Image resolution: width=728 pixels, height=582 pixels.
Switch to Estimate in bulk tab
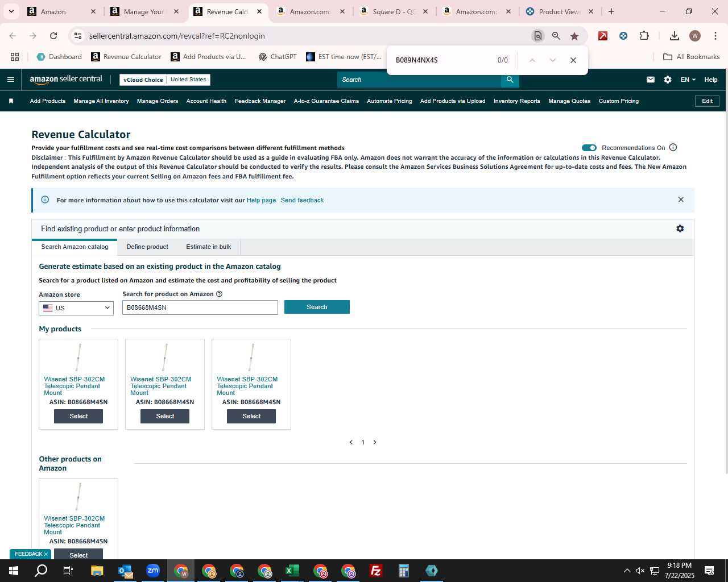tap(209, 247)
